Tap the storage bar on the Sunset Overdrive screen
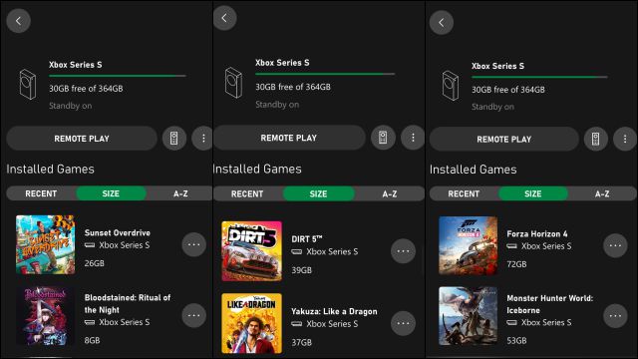The height and width of the screenshot is (359, 638). point(118,76)
